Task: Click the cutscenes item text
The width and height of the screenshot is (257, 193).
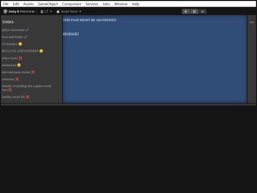Action: [x=8, y=79]
